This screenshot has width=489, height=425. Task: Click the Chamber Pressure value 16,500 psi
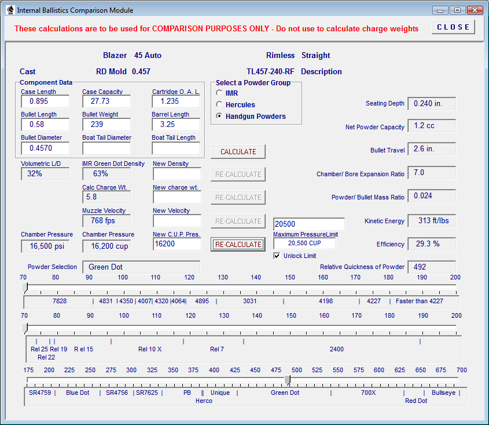click(x=45, y=246)
